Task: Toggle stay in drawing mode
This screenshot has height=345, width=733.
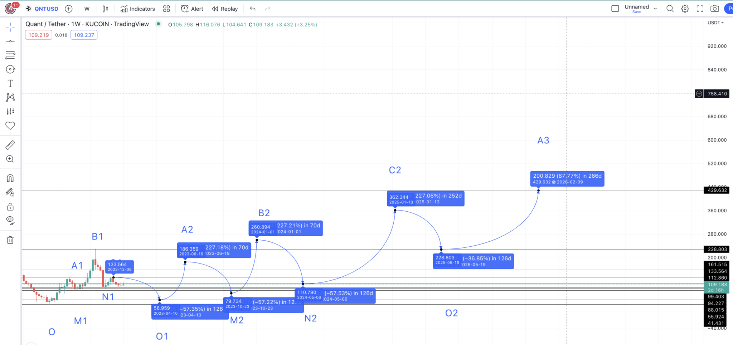Action: (10, 192)
